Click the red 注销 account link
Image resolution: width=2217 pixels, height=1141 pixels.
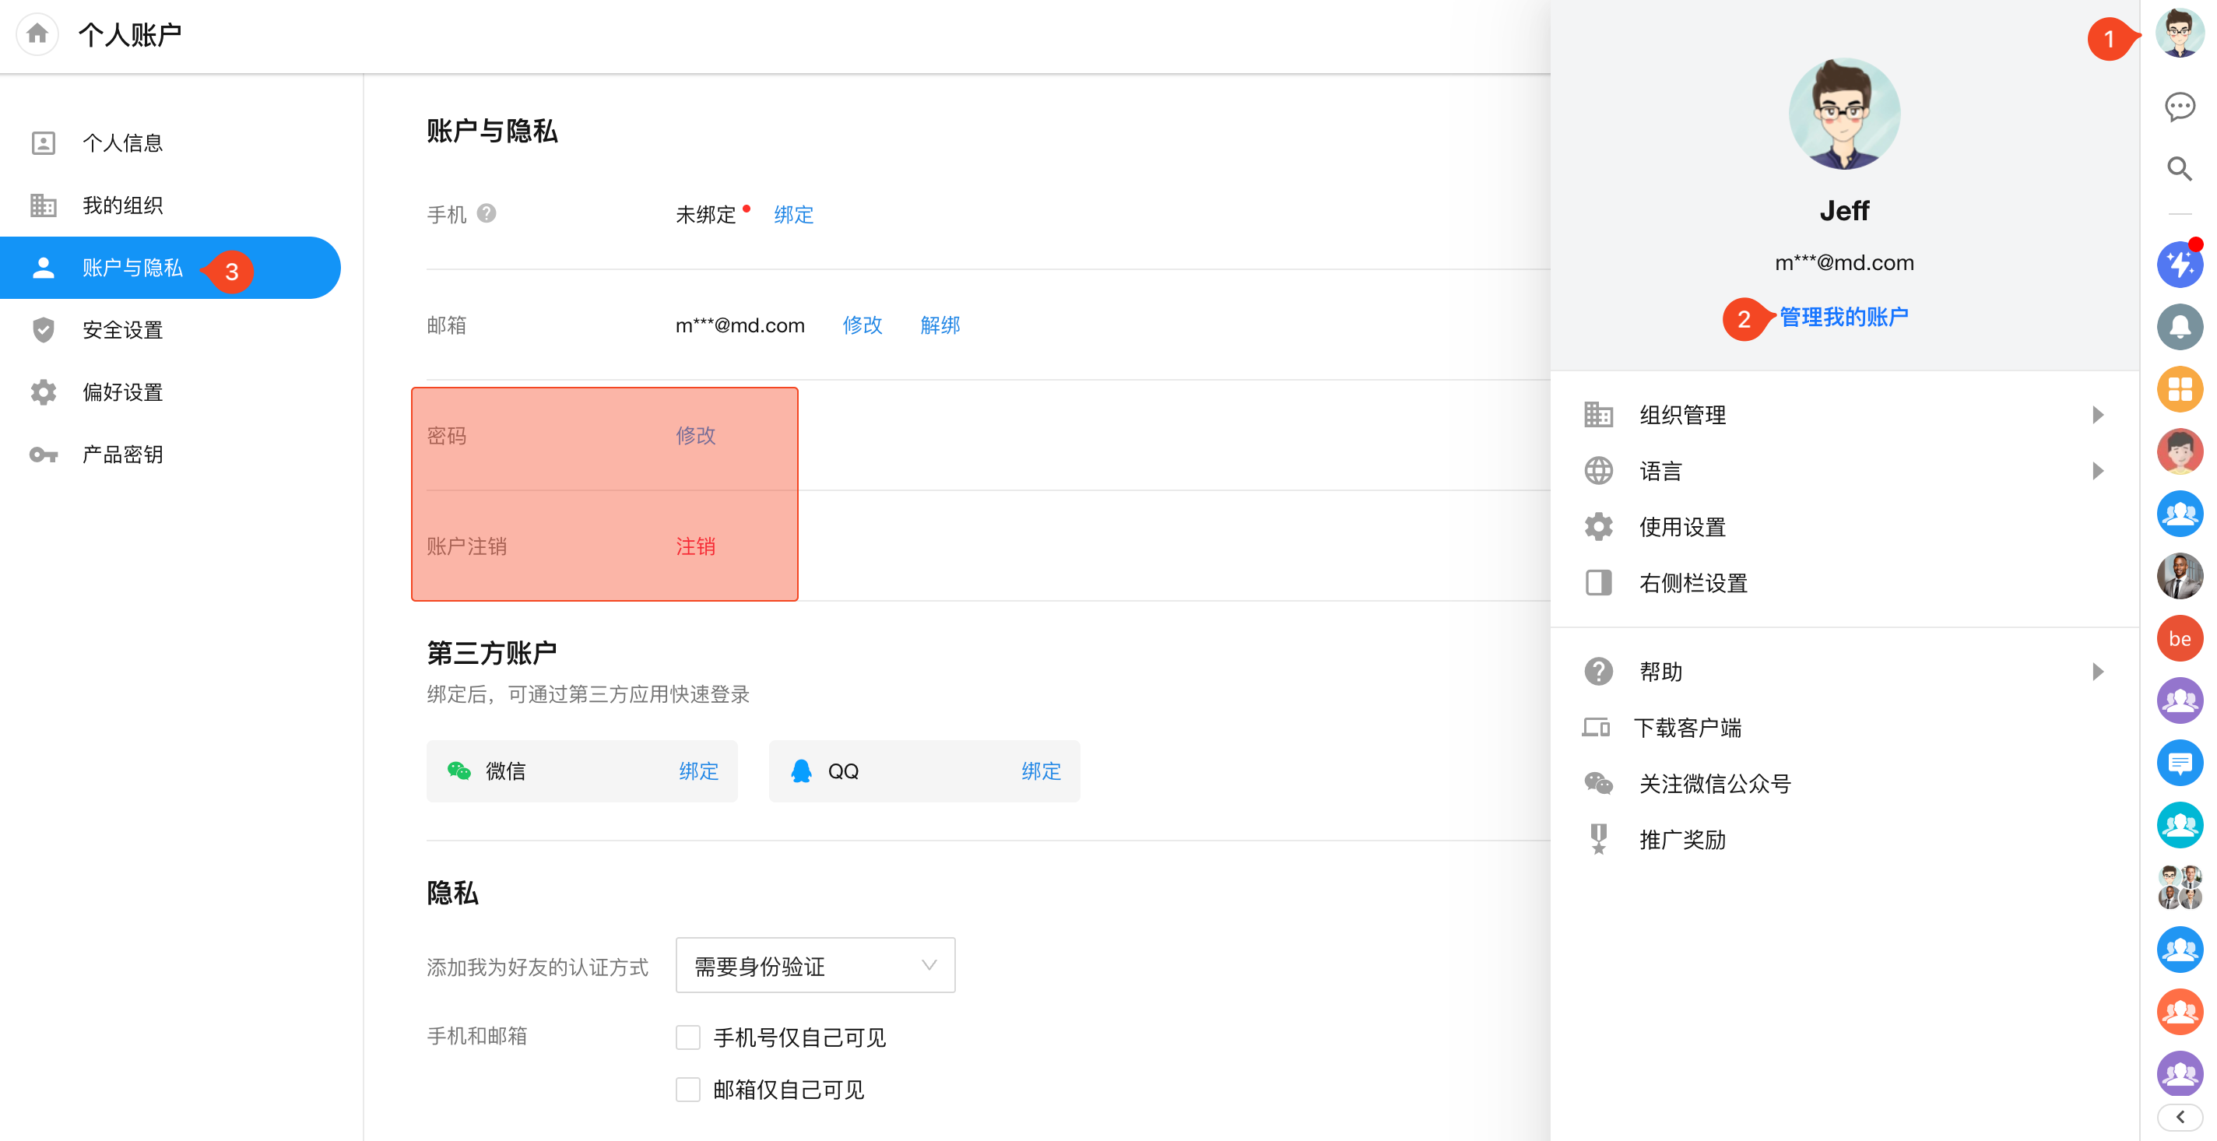coord(695,546)
